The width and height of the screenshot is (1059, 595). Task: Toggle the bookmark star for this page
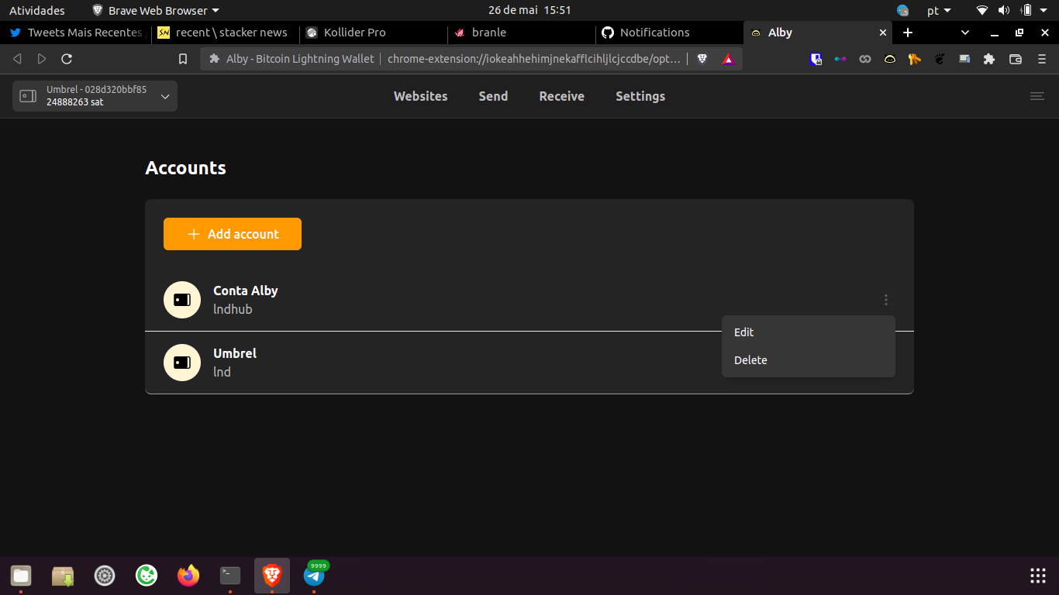coord(182,58)
